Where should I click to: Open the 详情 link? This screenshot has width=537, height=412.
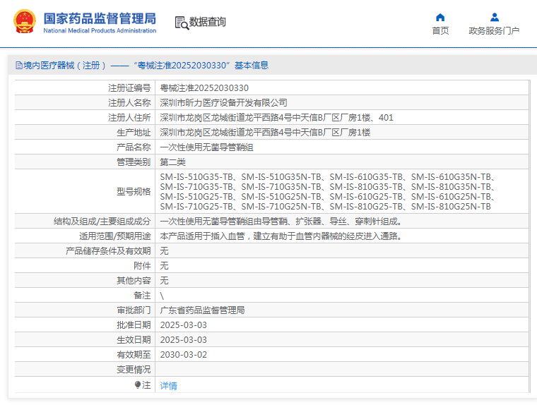[168, 386]
